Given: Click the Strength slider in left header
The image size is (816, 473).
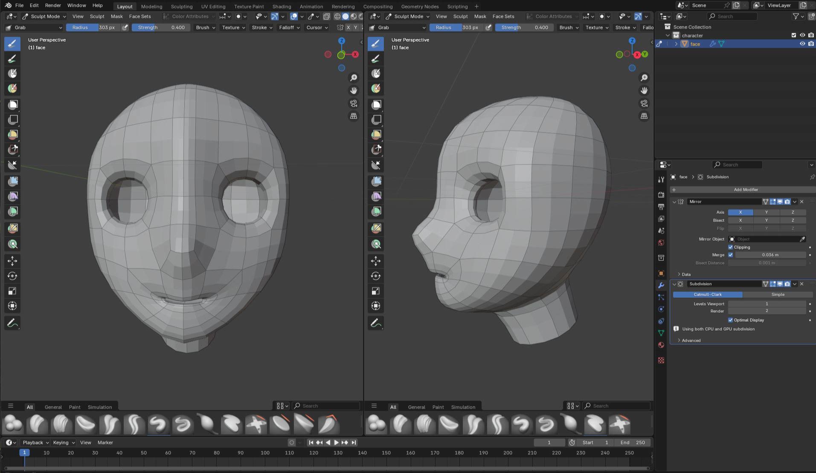Looking at the screenshot, I should tap(161, 27).
